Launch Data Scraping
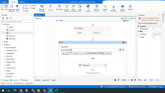 pos(73,8)
